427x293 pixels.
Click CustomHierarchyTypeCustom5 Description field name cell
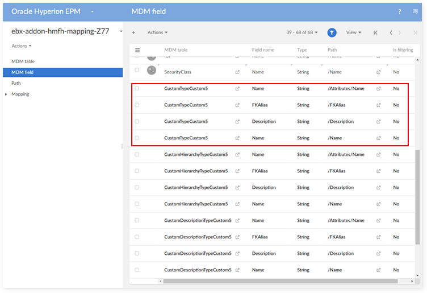263,188
